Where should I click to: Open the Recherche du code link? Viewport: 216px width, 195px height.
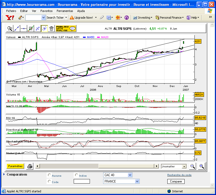pos(179,175)
